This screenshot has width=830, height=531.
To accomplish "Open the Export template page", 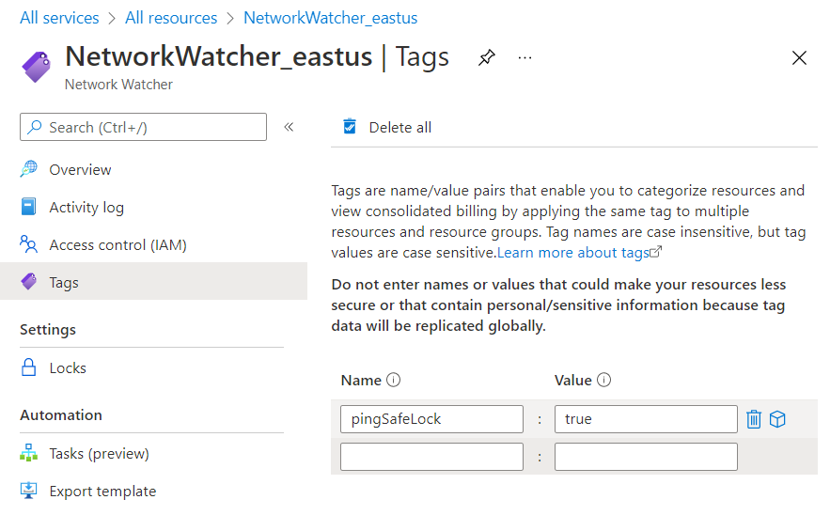I will pos(102,492).
